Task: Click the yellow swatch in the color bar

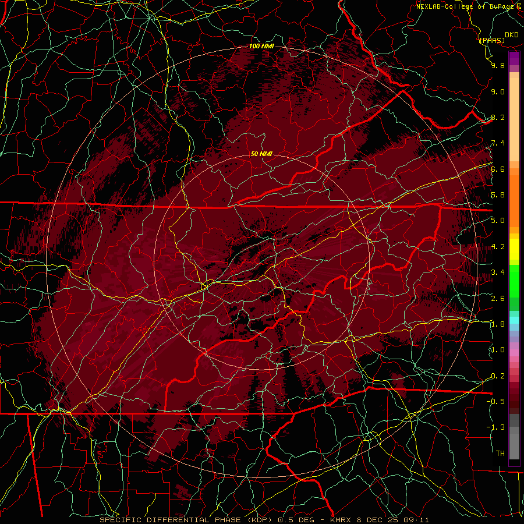Action: point(514,249)
